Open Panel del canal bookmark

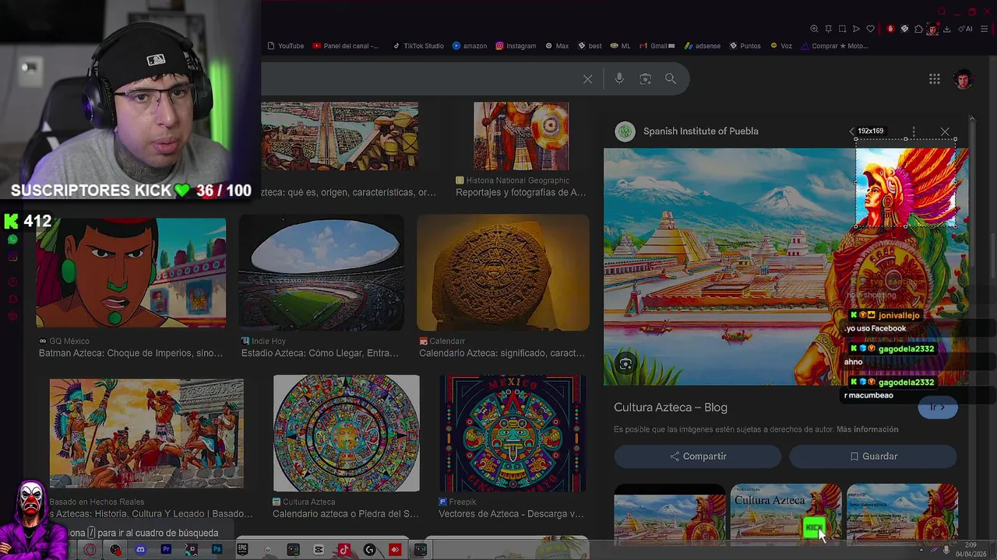pos(346,46)
